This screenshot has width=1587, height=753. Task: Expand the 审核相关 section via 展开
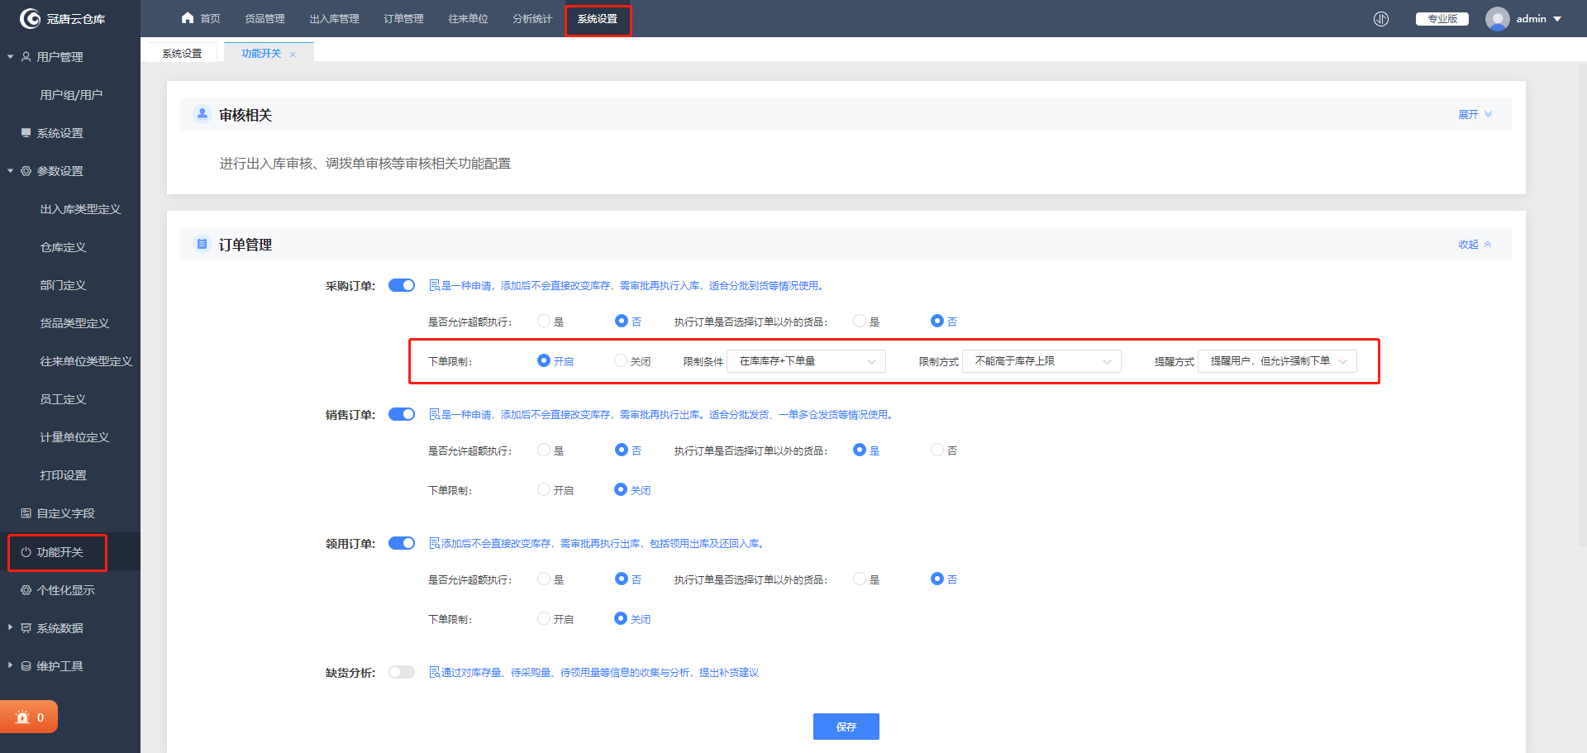tap(1475, 115)
